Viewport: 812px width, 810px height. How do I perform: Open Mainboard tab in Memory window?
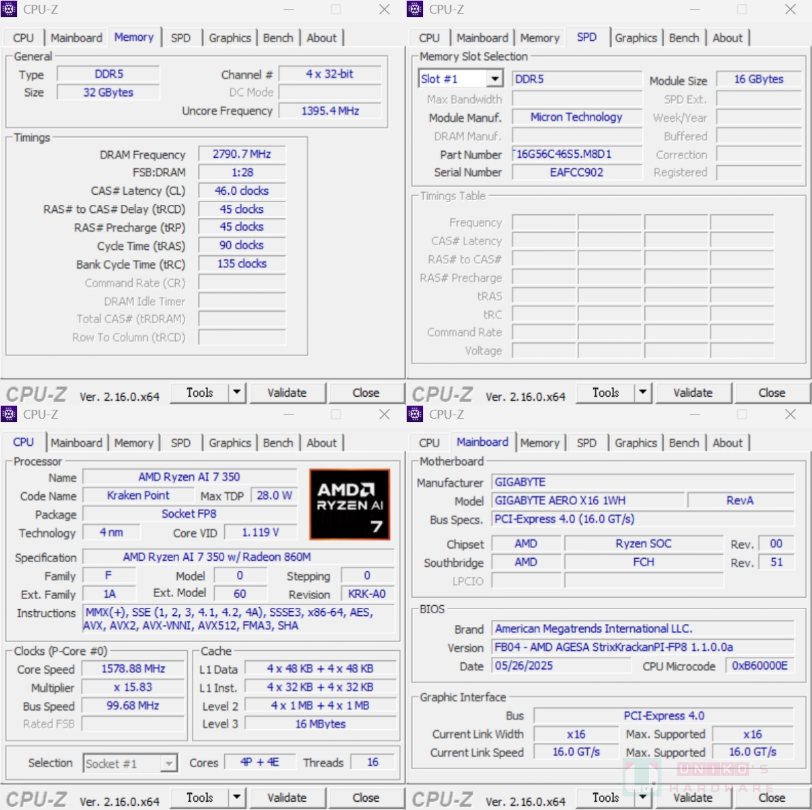pos(76,38)
